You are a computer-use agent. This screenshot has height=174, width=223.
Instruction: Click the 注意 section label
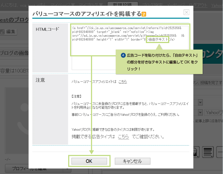[40, 80]
